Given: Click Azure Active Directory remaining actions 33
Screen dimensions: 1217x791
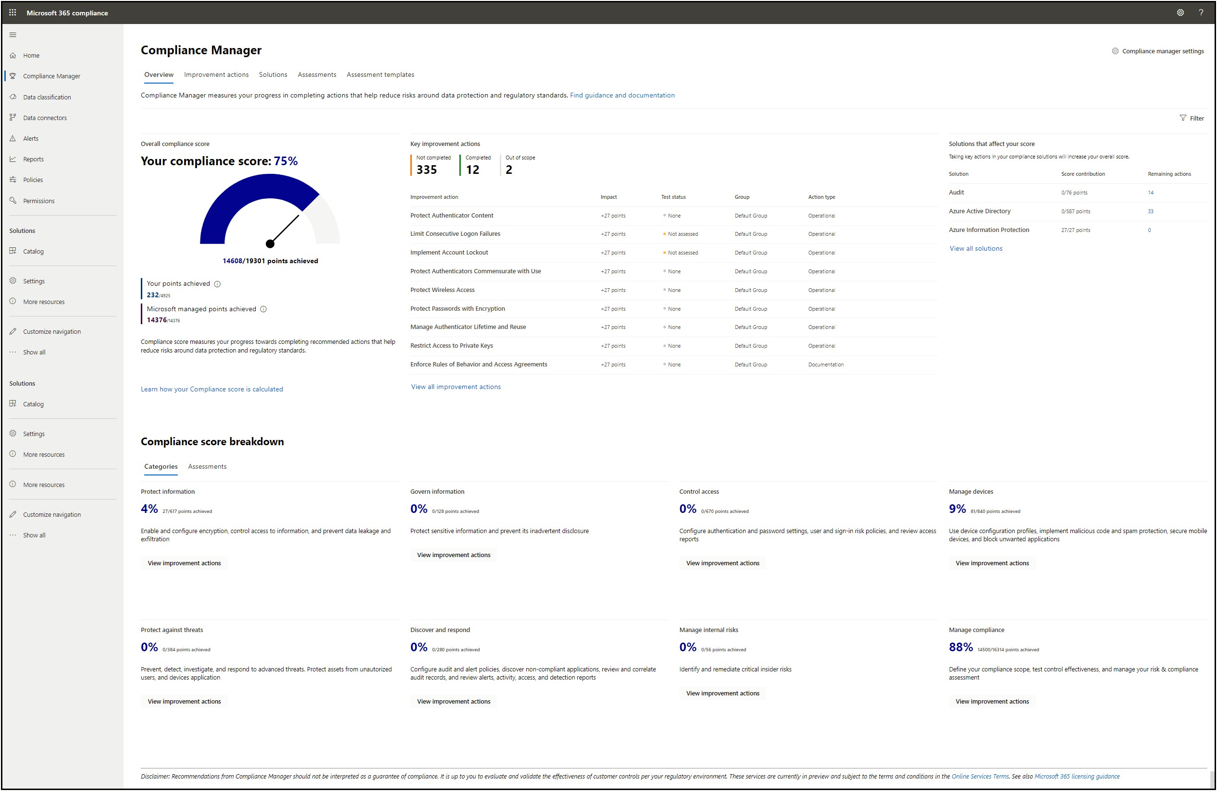Looking at the screenshot, I should [1151, 211].
